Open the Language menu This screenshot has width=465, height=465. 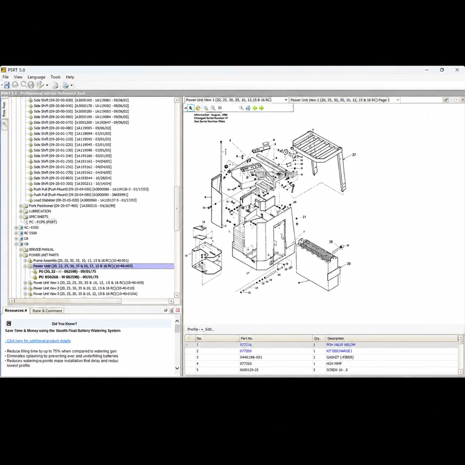pos(36,77)
